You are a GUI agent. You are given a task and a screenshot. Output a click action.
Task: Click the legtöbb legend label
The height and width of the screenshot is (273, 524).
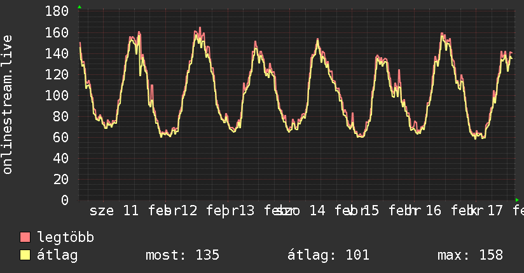[66, 237]
